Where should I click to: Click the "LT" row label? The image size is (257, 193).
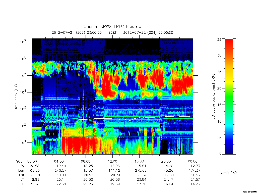(22, 179)
